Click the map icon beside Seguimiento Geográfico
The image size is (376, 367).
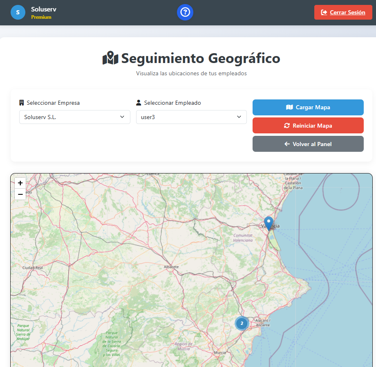(x=110, y=59)
